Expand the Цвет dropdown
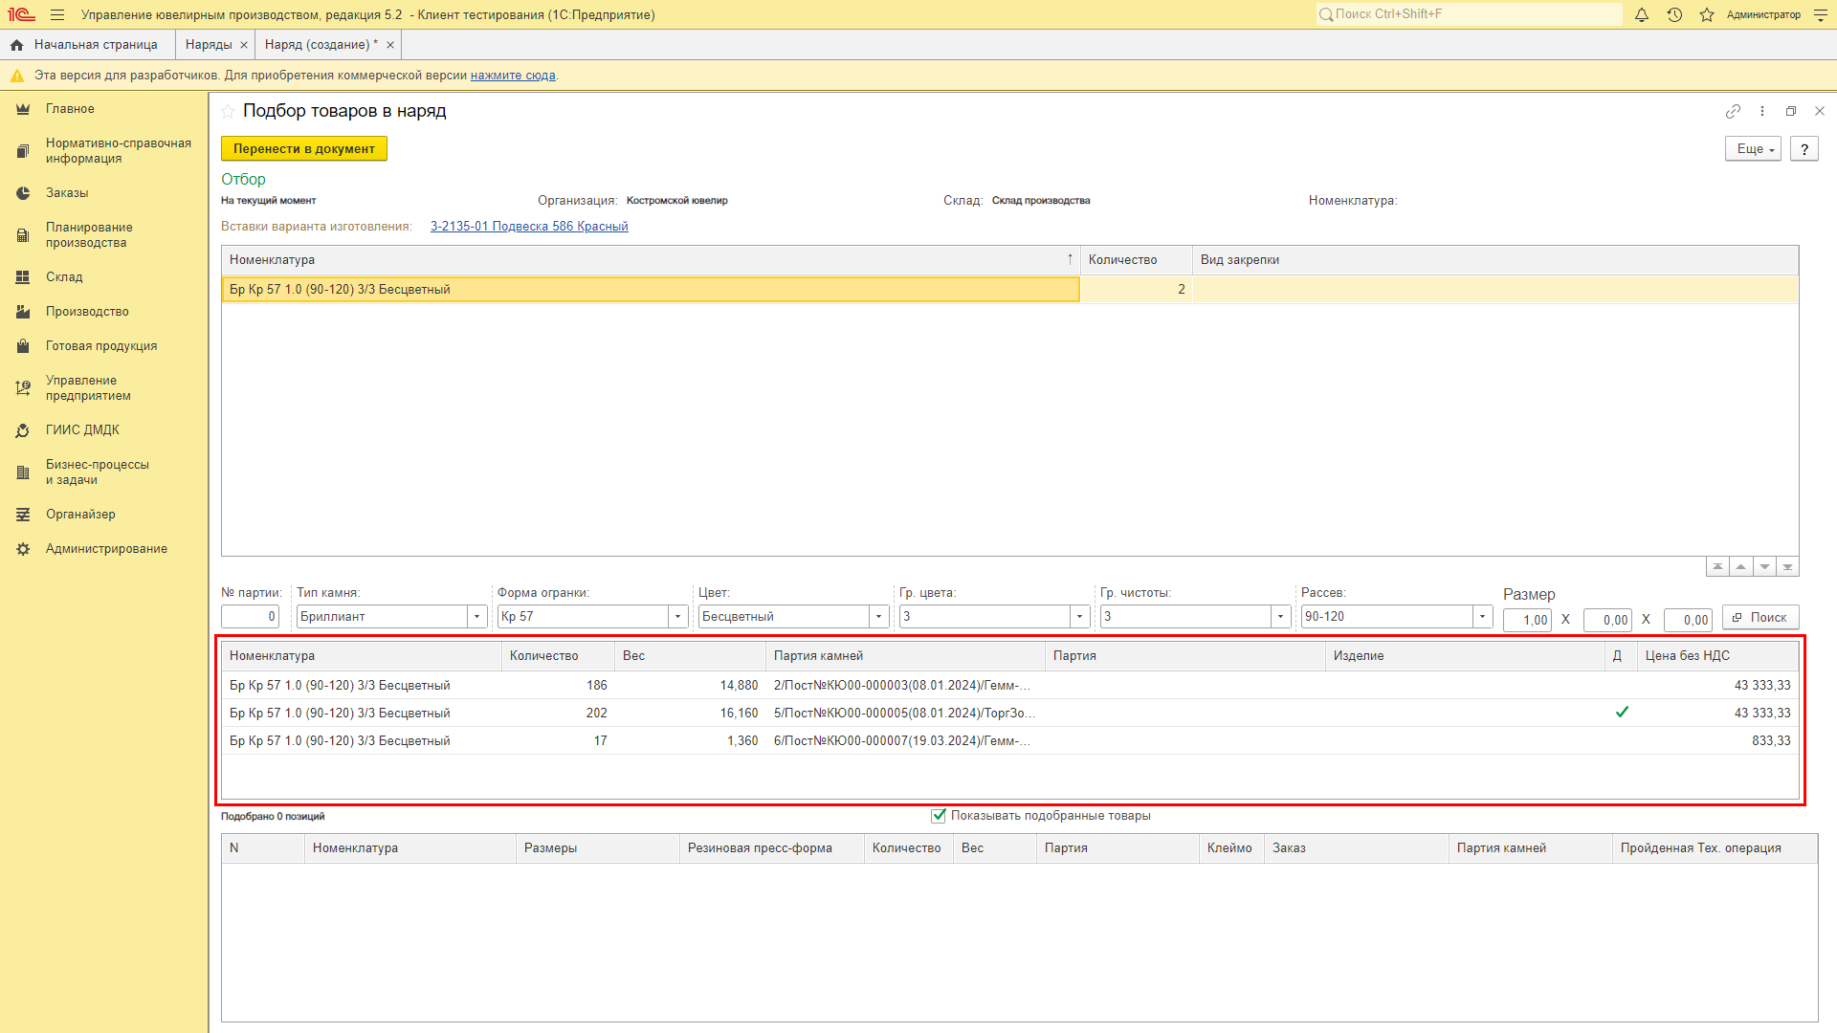Screen dimensions: 1837x1033 pyautogui.click(x=878, y=617)
